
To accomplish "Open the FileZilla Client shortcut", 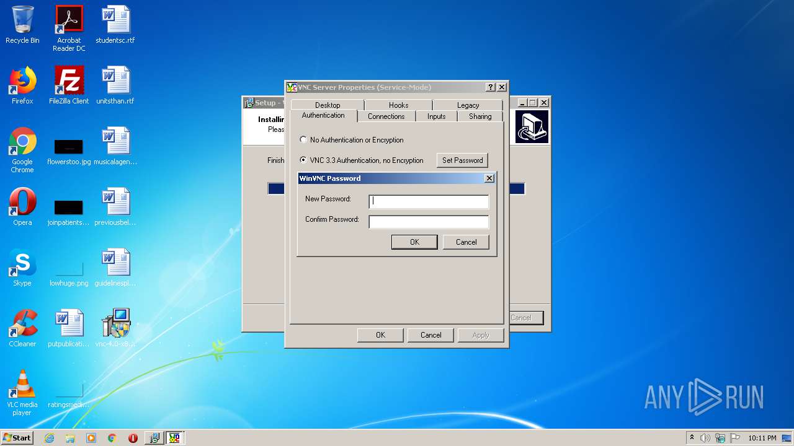I will pos(69,85).
